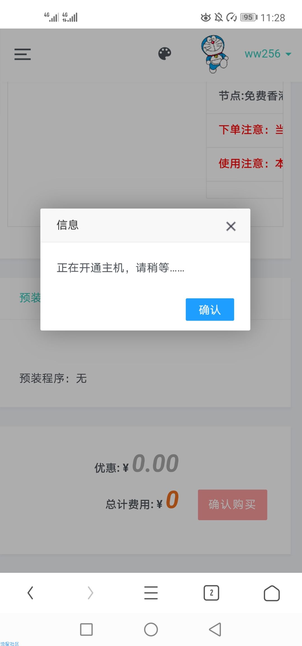Open the color palette theme icon
The image size is (302, 646).
(x=165, y=54)
